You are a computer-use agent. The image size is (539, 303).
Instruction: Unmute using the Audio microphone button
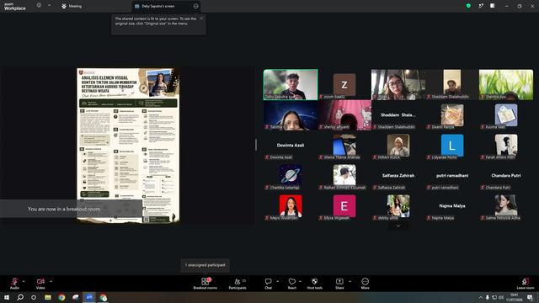coord(14,283)
